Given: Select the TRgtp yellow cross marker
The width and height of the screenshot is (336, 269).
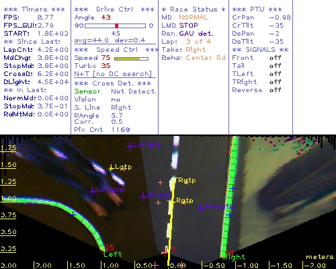Looking at the screenshot, I should pos(174,180).
